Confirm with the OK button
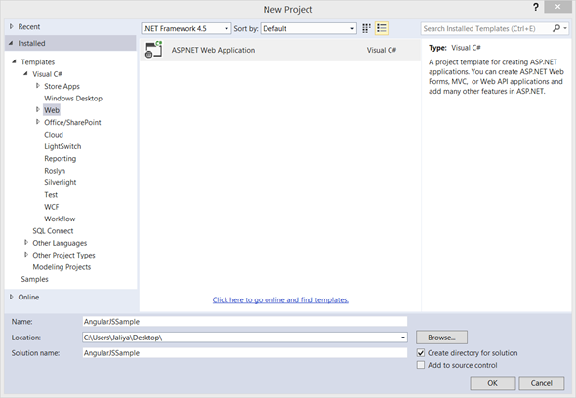The height and width of the screenshot is (398, 576). click(x=493, y=383)
